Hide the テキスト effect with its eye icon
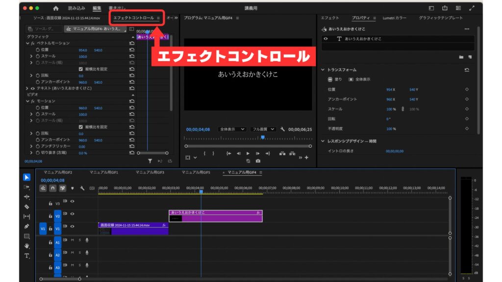502x282 pixels. pos(33,88)
